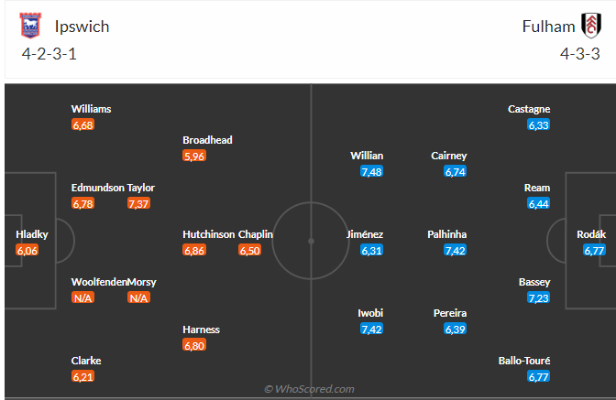Click the WhoScored.com watermark

[x=309, y=389]
